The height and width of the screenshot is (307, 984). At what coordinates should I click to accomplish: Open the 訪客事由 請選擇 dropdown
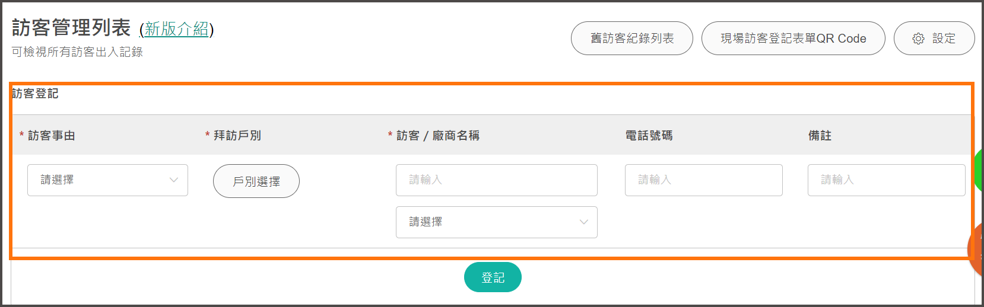point(107,180)
